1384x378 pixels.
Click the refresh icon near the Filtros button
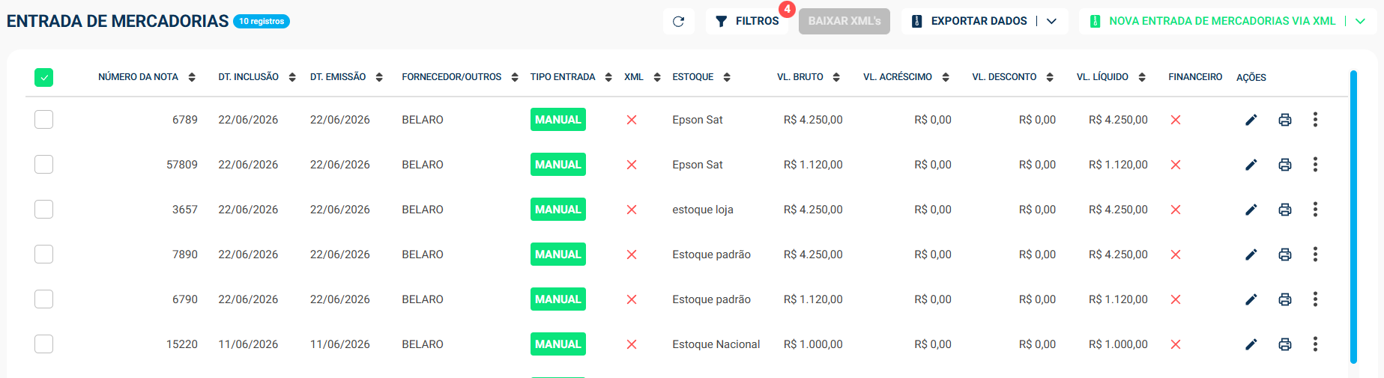click(x=678, y=21)
